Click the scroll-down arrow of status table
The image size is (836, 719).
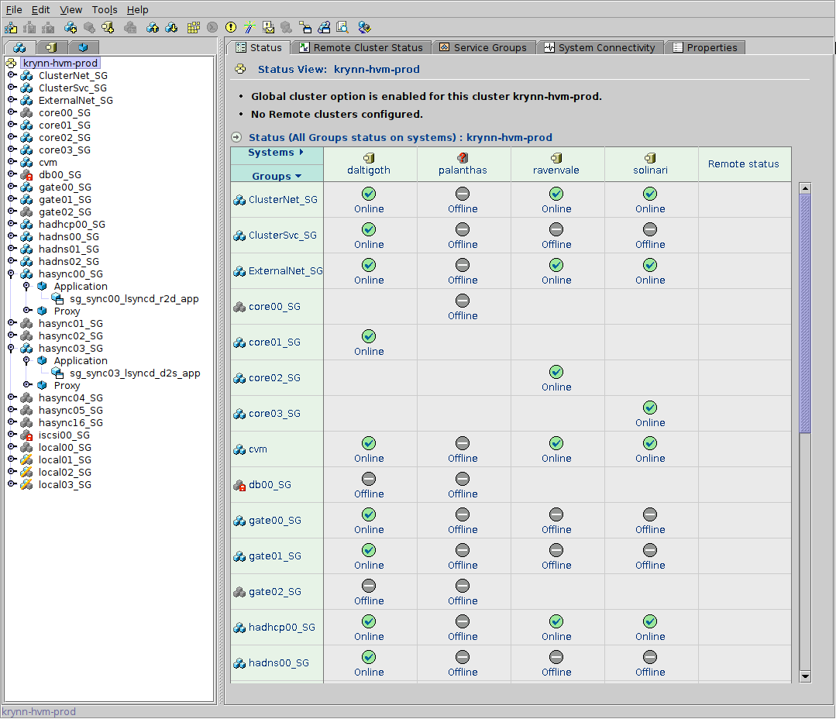click(x=805, y=676)
